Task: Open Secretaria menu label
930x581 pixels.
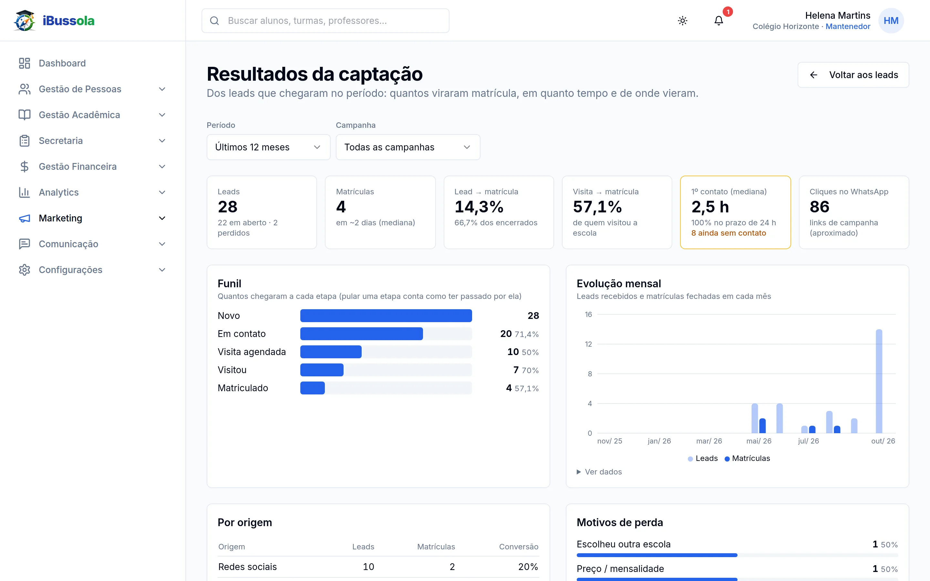Action: (61, 141)
